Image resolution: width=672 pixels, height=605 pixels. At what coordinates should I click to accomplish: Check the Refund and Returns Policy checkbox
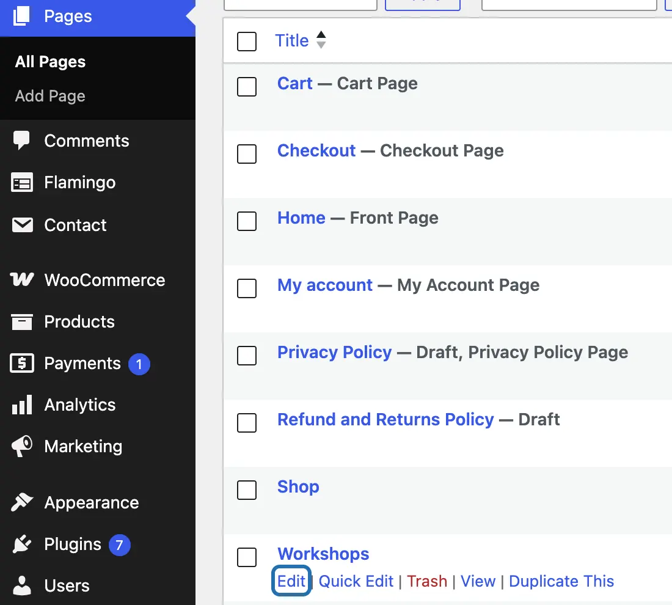(247, 423)
